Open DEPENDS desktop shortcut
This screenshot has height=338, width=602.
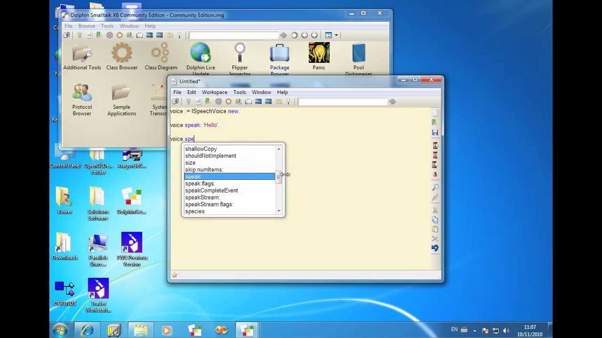click(65, 294)
